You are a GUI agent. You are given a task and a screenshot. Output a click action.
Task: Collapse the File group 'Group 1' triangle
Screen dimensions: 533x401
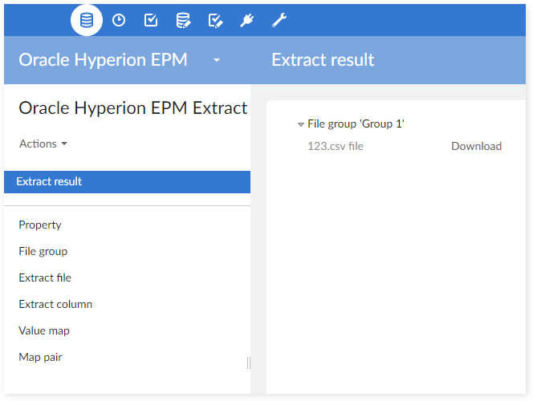pos(301,124)
